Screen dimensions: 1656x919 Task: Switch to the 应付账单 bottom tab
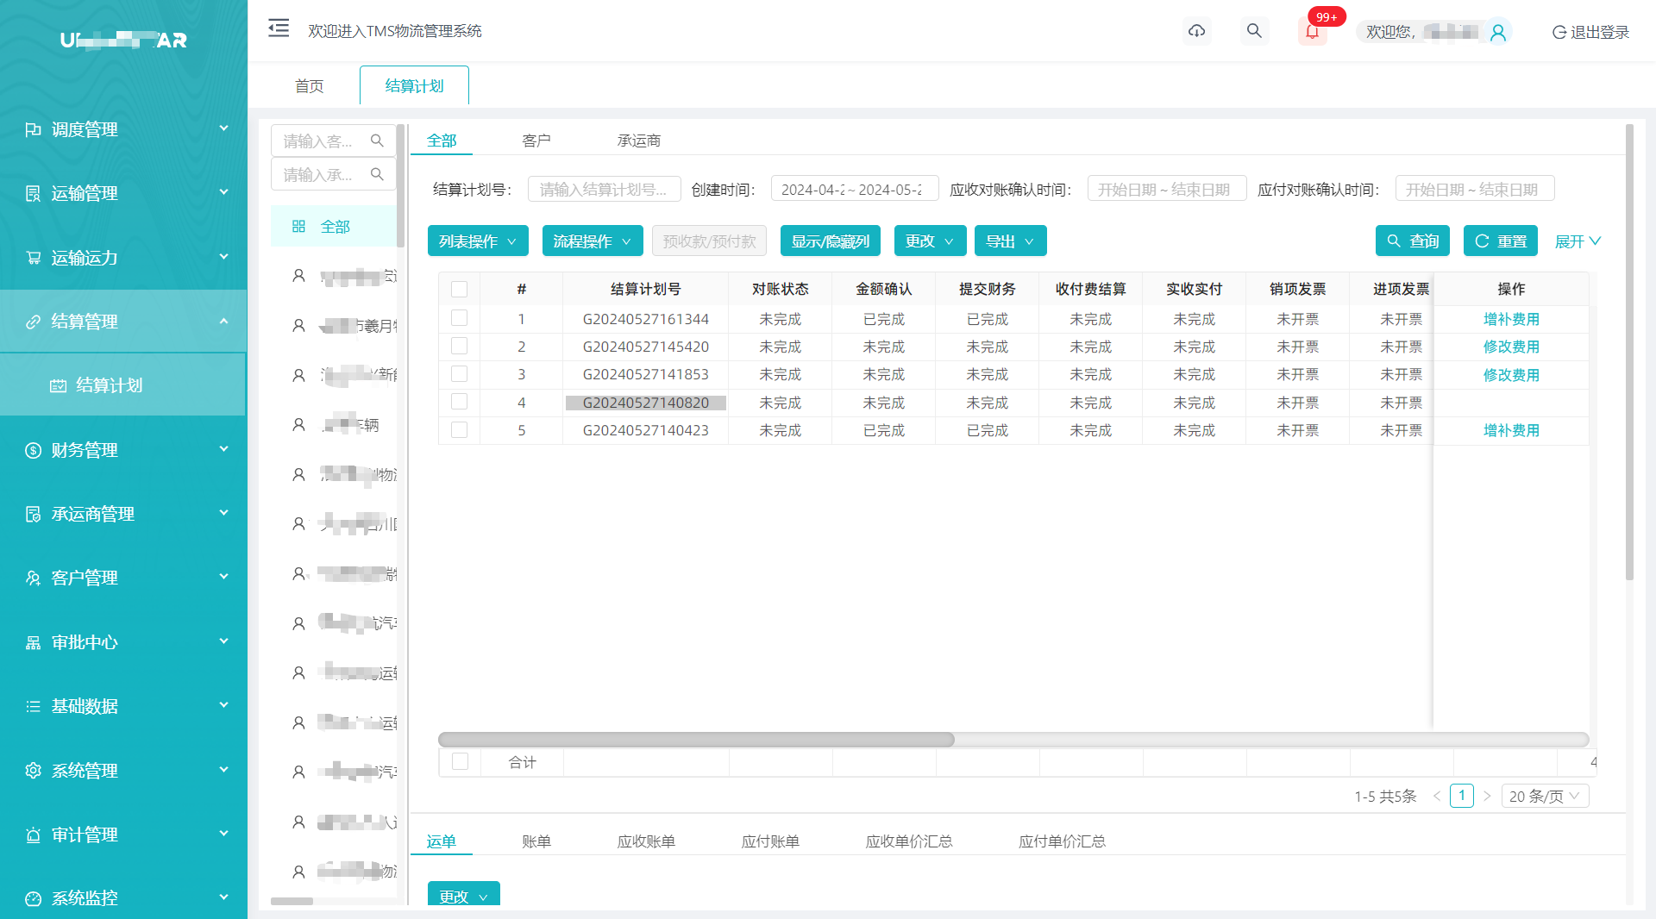pos(770,841)
